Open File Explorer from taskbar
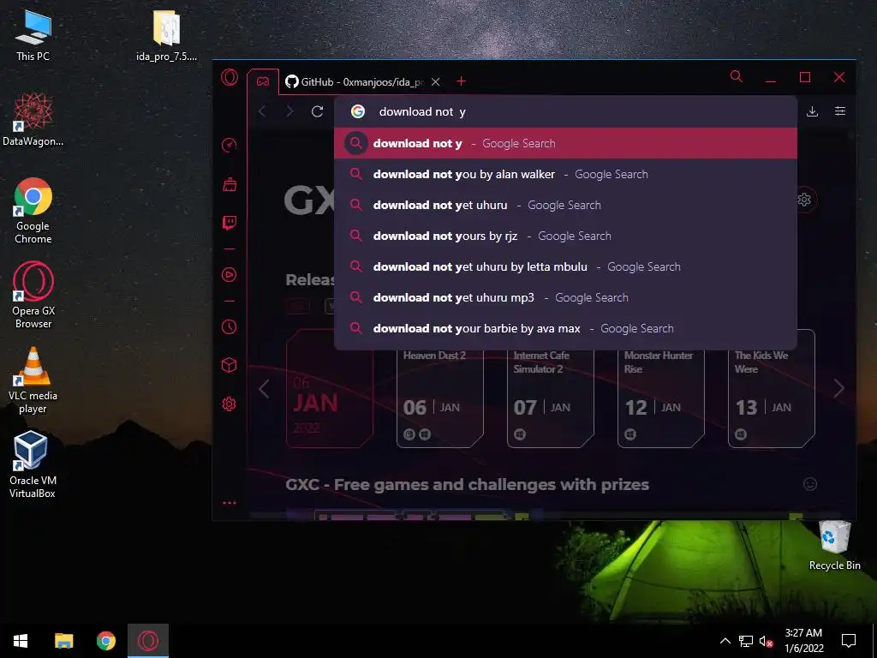The width and height of the screenshot is (877, 658). pos(63,641)
